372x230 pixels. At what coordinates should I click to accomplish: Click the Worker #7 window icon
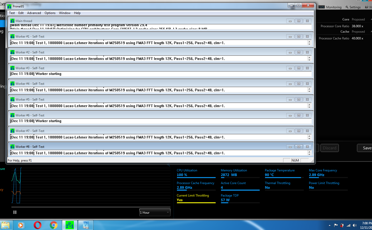coord(12,131)
